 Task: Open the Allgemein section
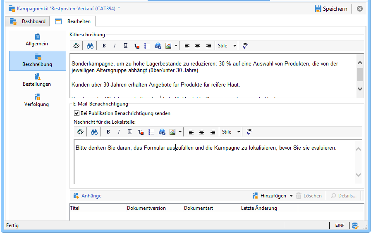click(x=37, y=40)
